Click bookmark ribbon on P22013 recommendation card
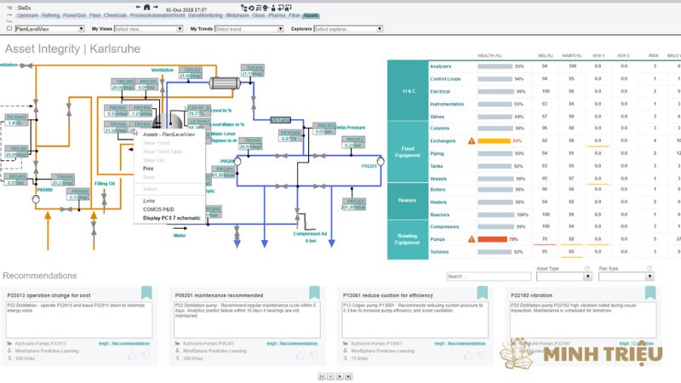The width and height of the screenshot is (681, 383). 146,292
